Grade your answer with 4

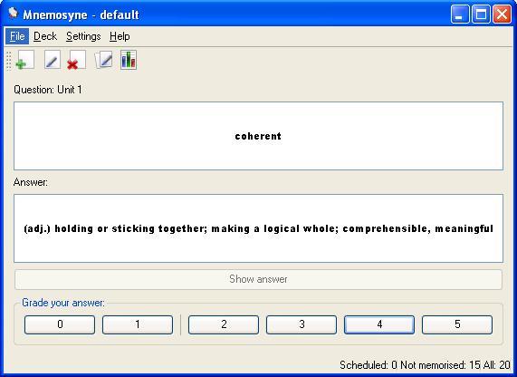pyautogui.click(x=379, y=324)
